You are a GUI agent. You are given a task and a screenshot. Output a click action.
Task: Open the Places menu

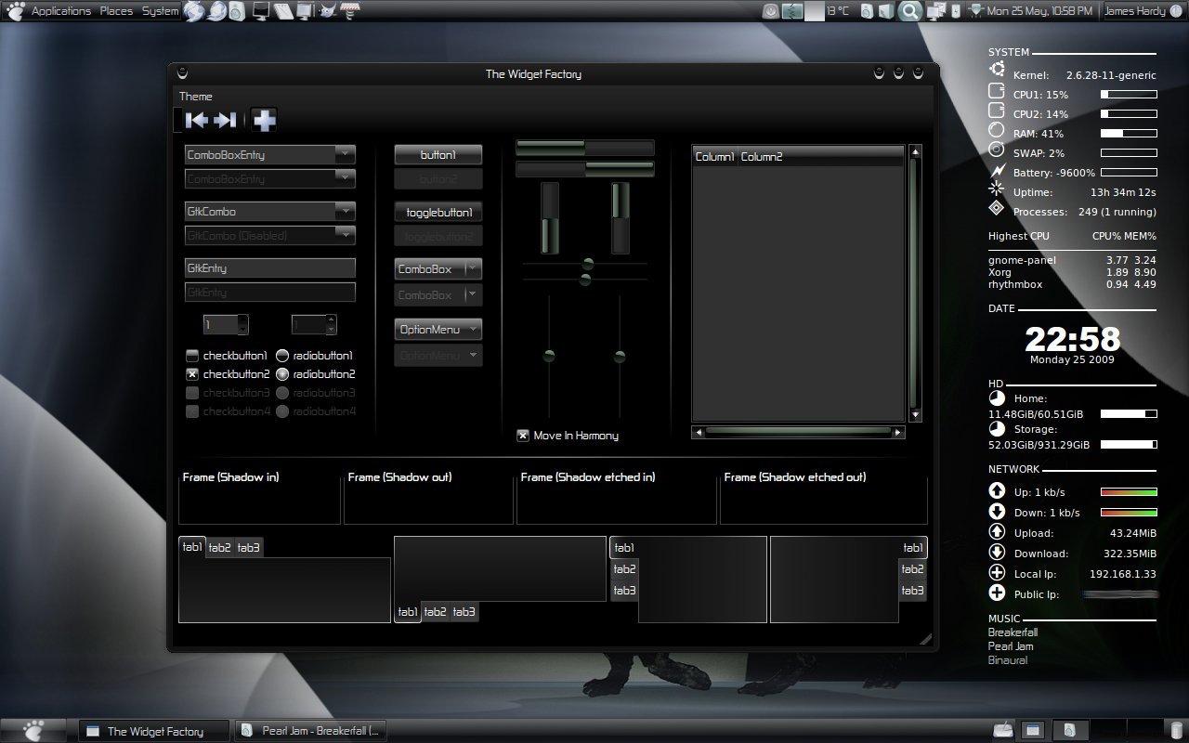[x=116, y=11]
